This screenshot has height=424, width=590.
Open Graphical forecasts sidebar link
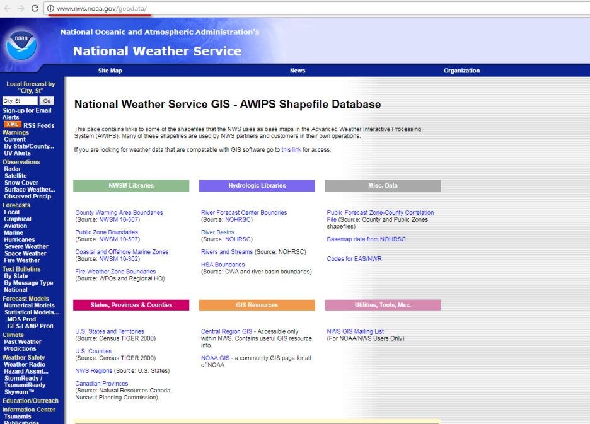click(18, 219)
